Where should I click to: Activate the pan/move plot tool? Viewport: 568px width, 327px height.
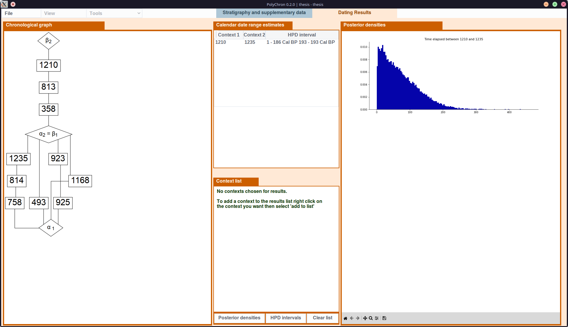365,318
